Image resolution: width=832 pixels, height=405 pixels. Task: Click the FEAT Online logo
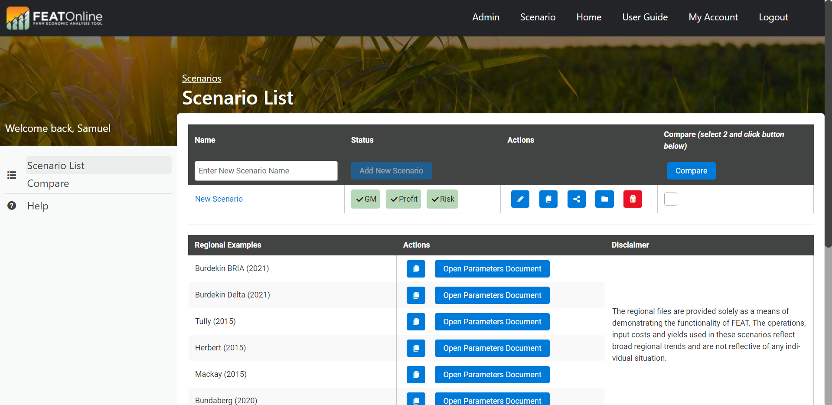[55, 18]
